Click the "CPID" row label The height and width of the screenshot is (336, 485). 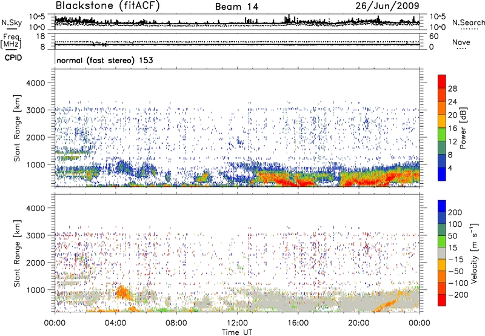[13, 58]
